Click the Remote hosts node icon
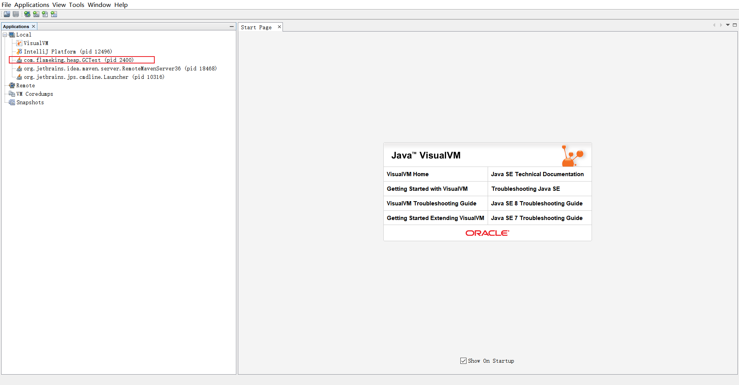The width and height of the screenshot is (739, 385). [x=12, y=85]
